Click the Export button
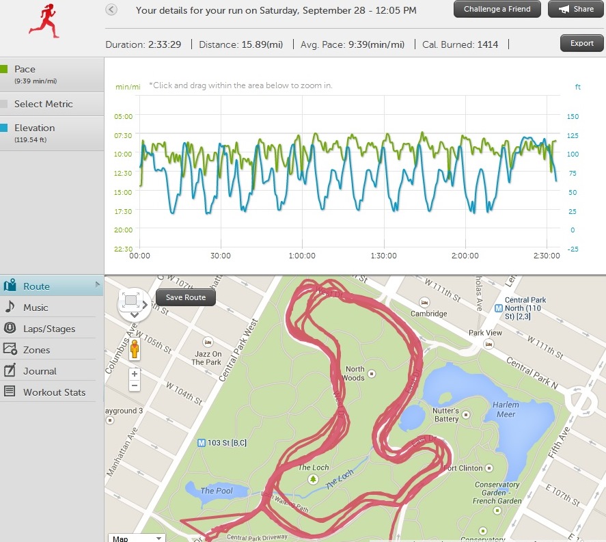 pos(582,43)
